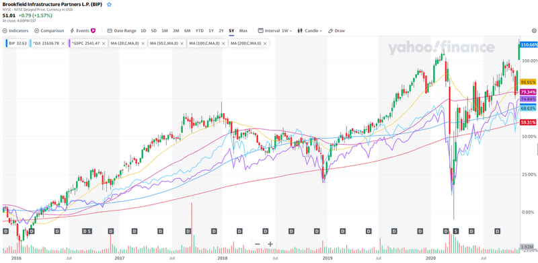Viewport: 538px width, 263px height.
Task: Remove the ^DJI comparison chip
Action: [63, 44]
